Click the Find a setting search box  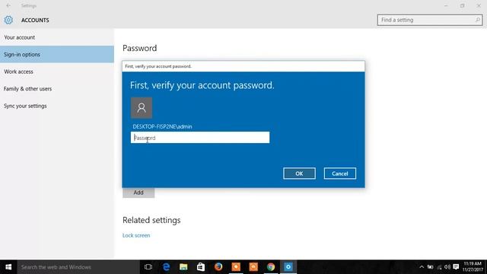(430, 20)
